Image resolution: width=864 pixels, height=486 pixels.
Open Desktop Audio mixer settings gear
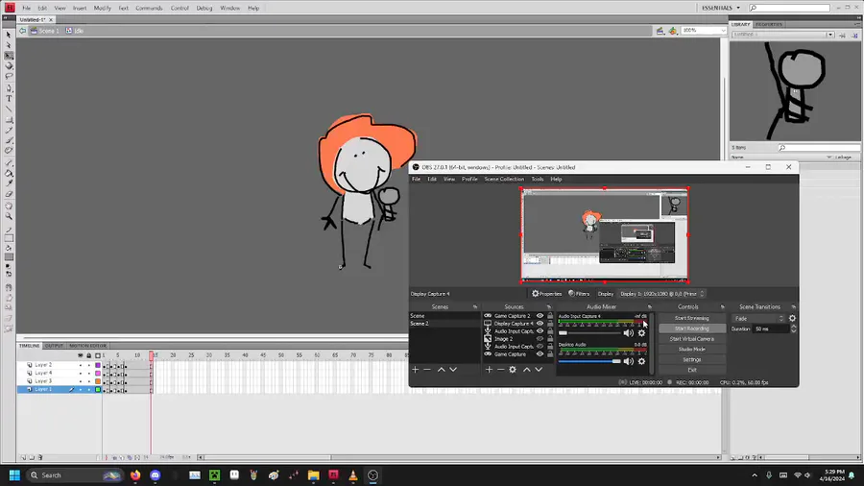[x=641, y=361]
